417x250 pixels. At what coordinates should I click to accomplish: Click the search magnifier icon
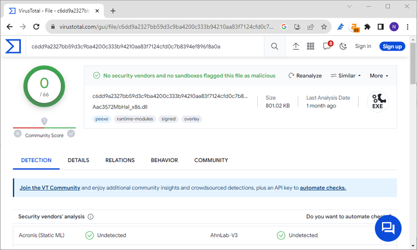(x=274, y=46)
